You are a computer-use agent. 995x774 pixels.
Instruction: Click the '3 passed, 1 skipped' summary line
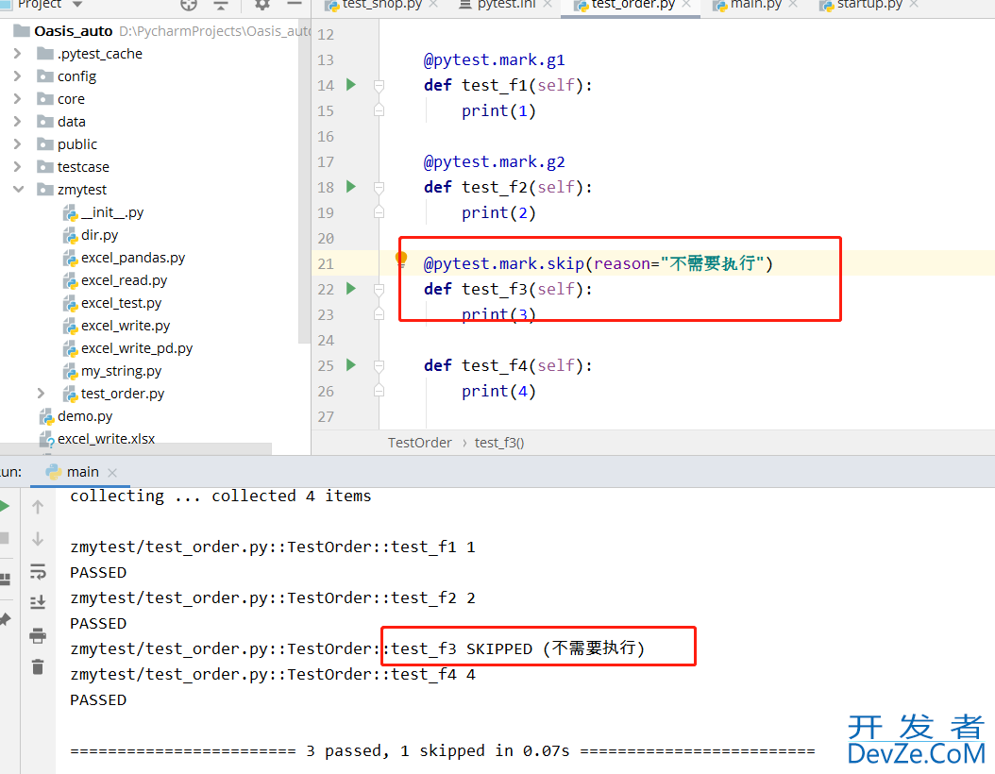pos(443,751)
